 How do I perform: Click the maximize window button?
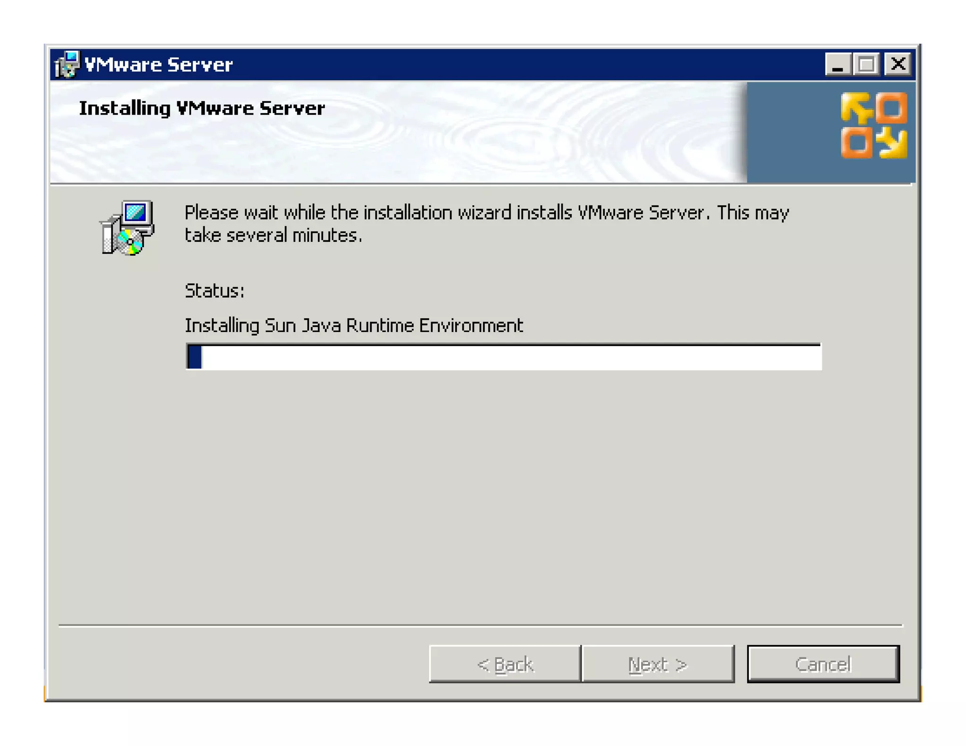pyautogui.click(x=866, y=64)
